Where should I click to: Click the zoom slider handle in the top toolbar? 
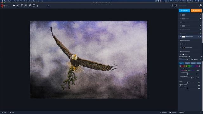pyautogui.click(x=37, y=6)
